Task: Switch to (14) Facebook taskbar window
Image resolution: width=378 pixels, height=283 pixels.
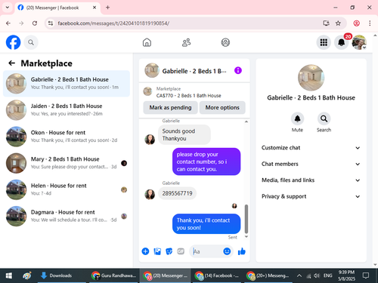Action: point(216,275)
